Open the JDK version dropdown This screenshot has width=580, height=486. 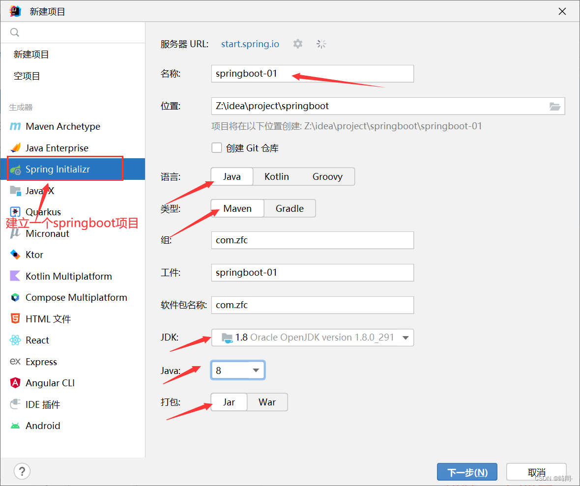[x=313, y=337]
